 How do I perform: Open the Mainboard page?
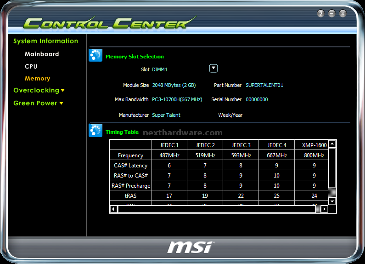[x=42, y=54]
